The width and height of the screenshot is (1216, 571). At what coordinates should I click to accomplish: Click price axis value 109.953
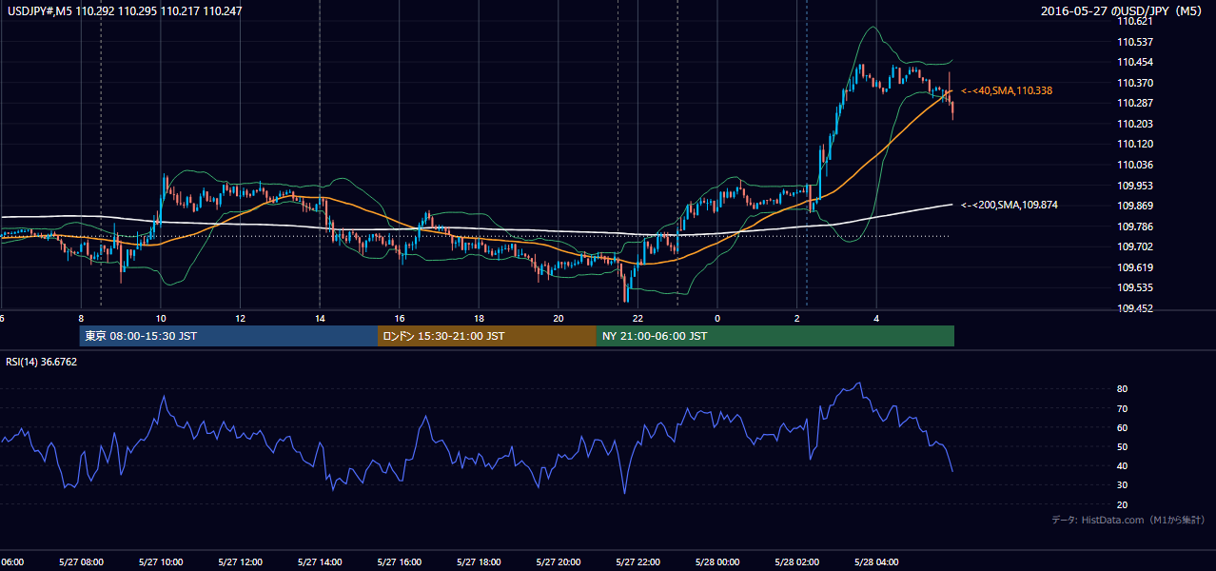click(x=1135, y=186)
